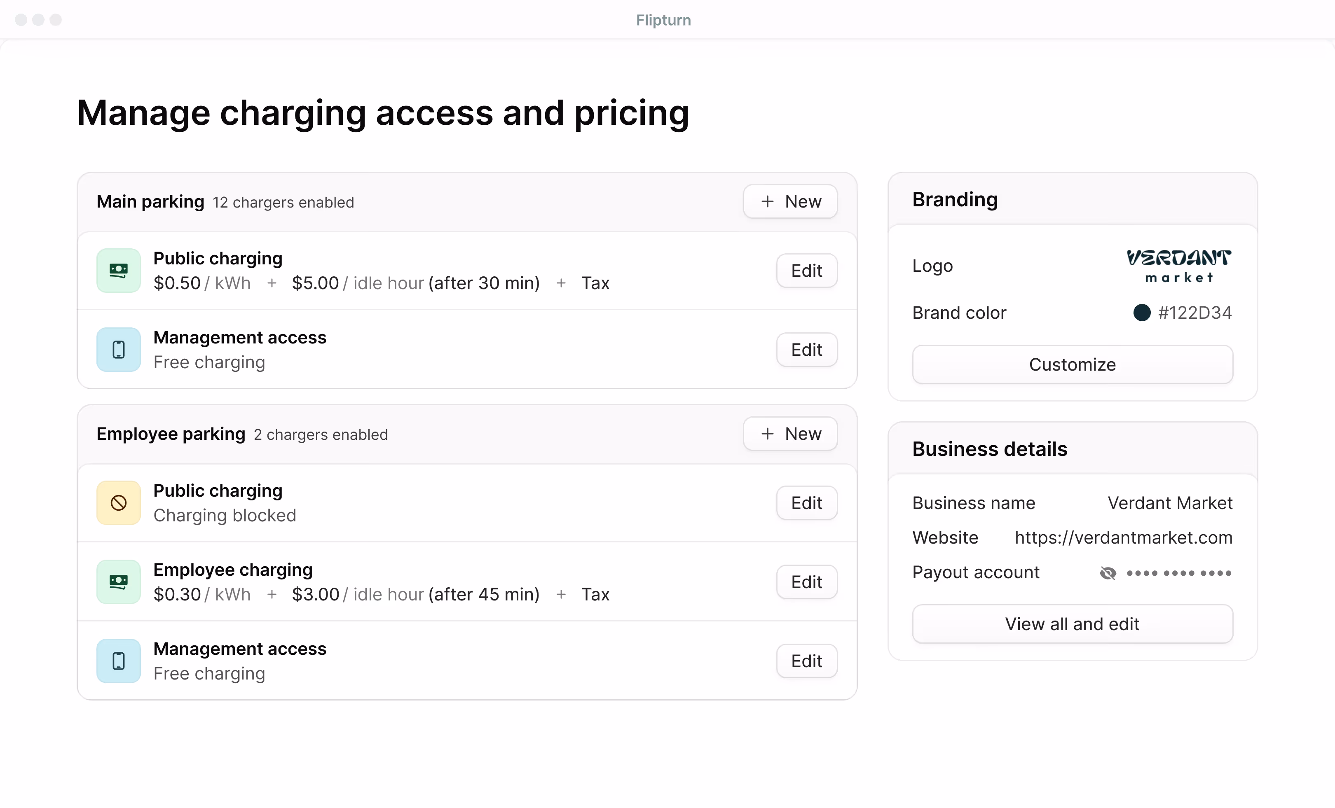Click the brand color swatch #122D34
1335x808 pixels.
1142,313
